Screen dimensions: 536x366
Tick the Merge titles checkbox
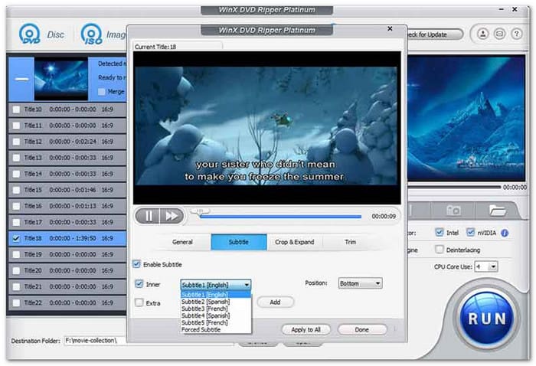pyautogui.click(x=102, y=92)
